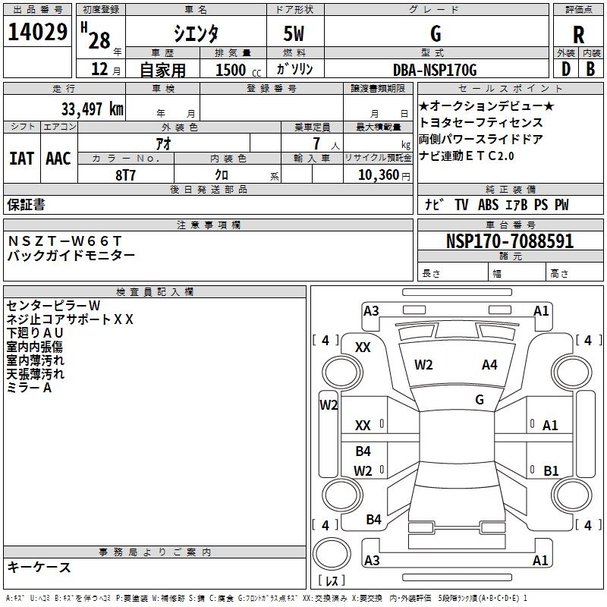Click interior color クロ
Viewport: 607px width, 607px height.
coord(222,175)
